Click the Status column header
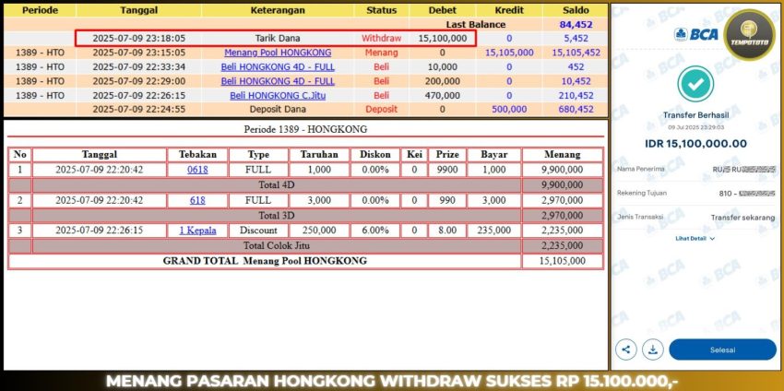 (382, 10)
